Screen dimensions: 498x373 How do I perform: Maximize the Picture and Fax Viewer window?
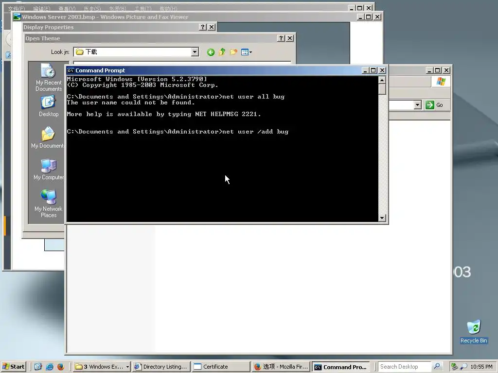369,17
